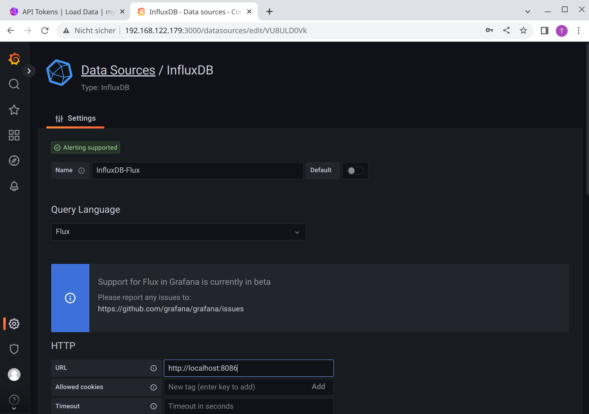The height and width of the screenshot is (414, 589).
Task: Click the page vertical scrollbar
Action: point(587,119)
